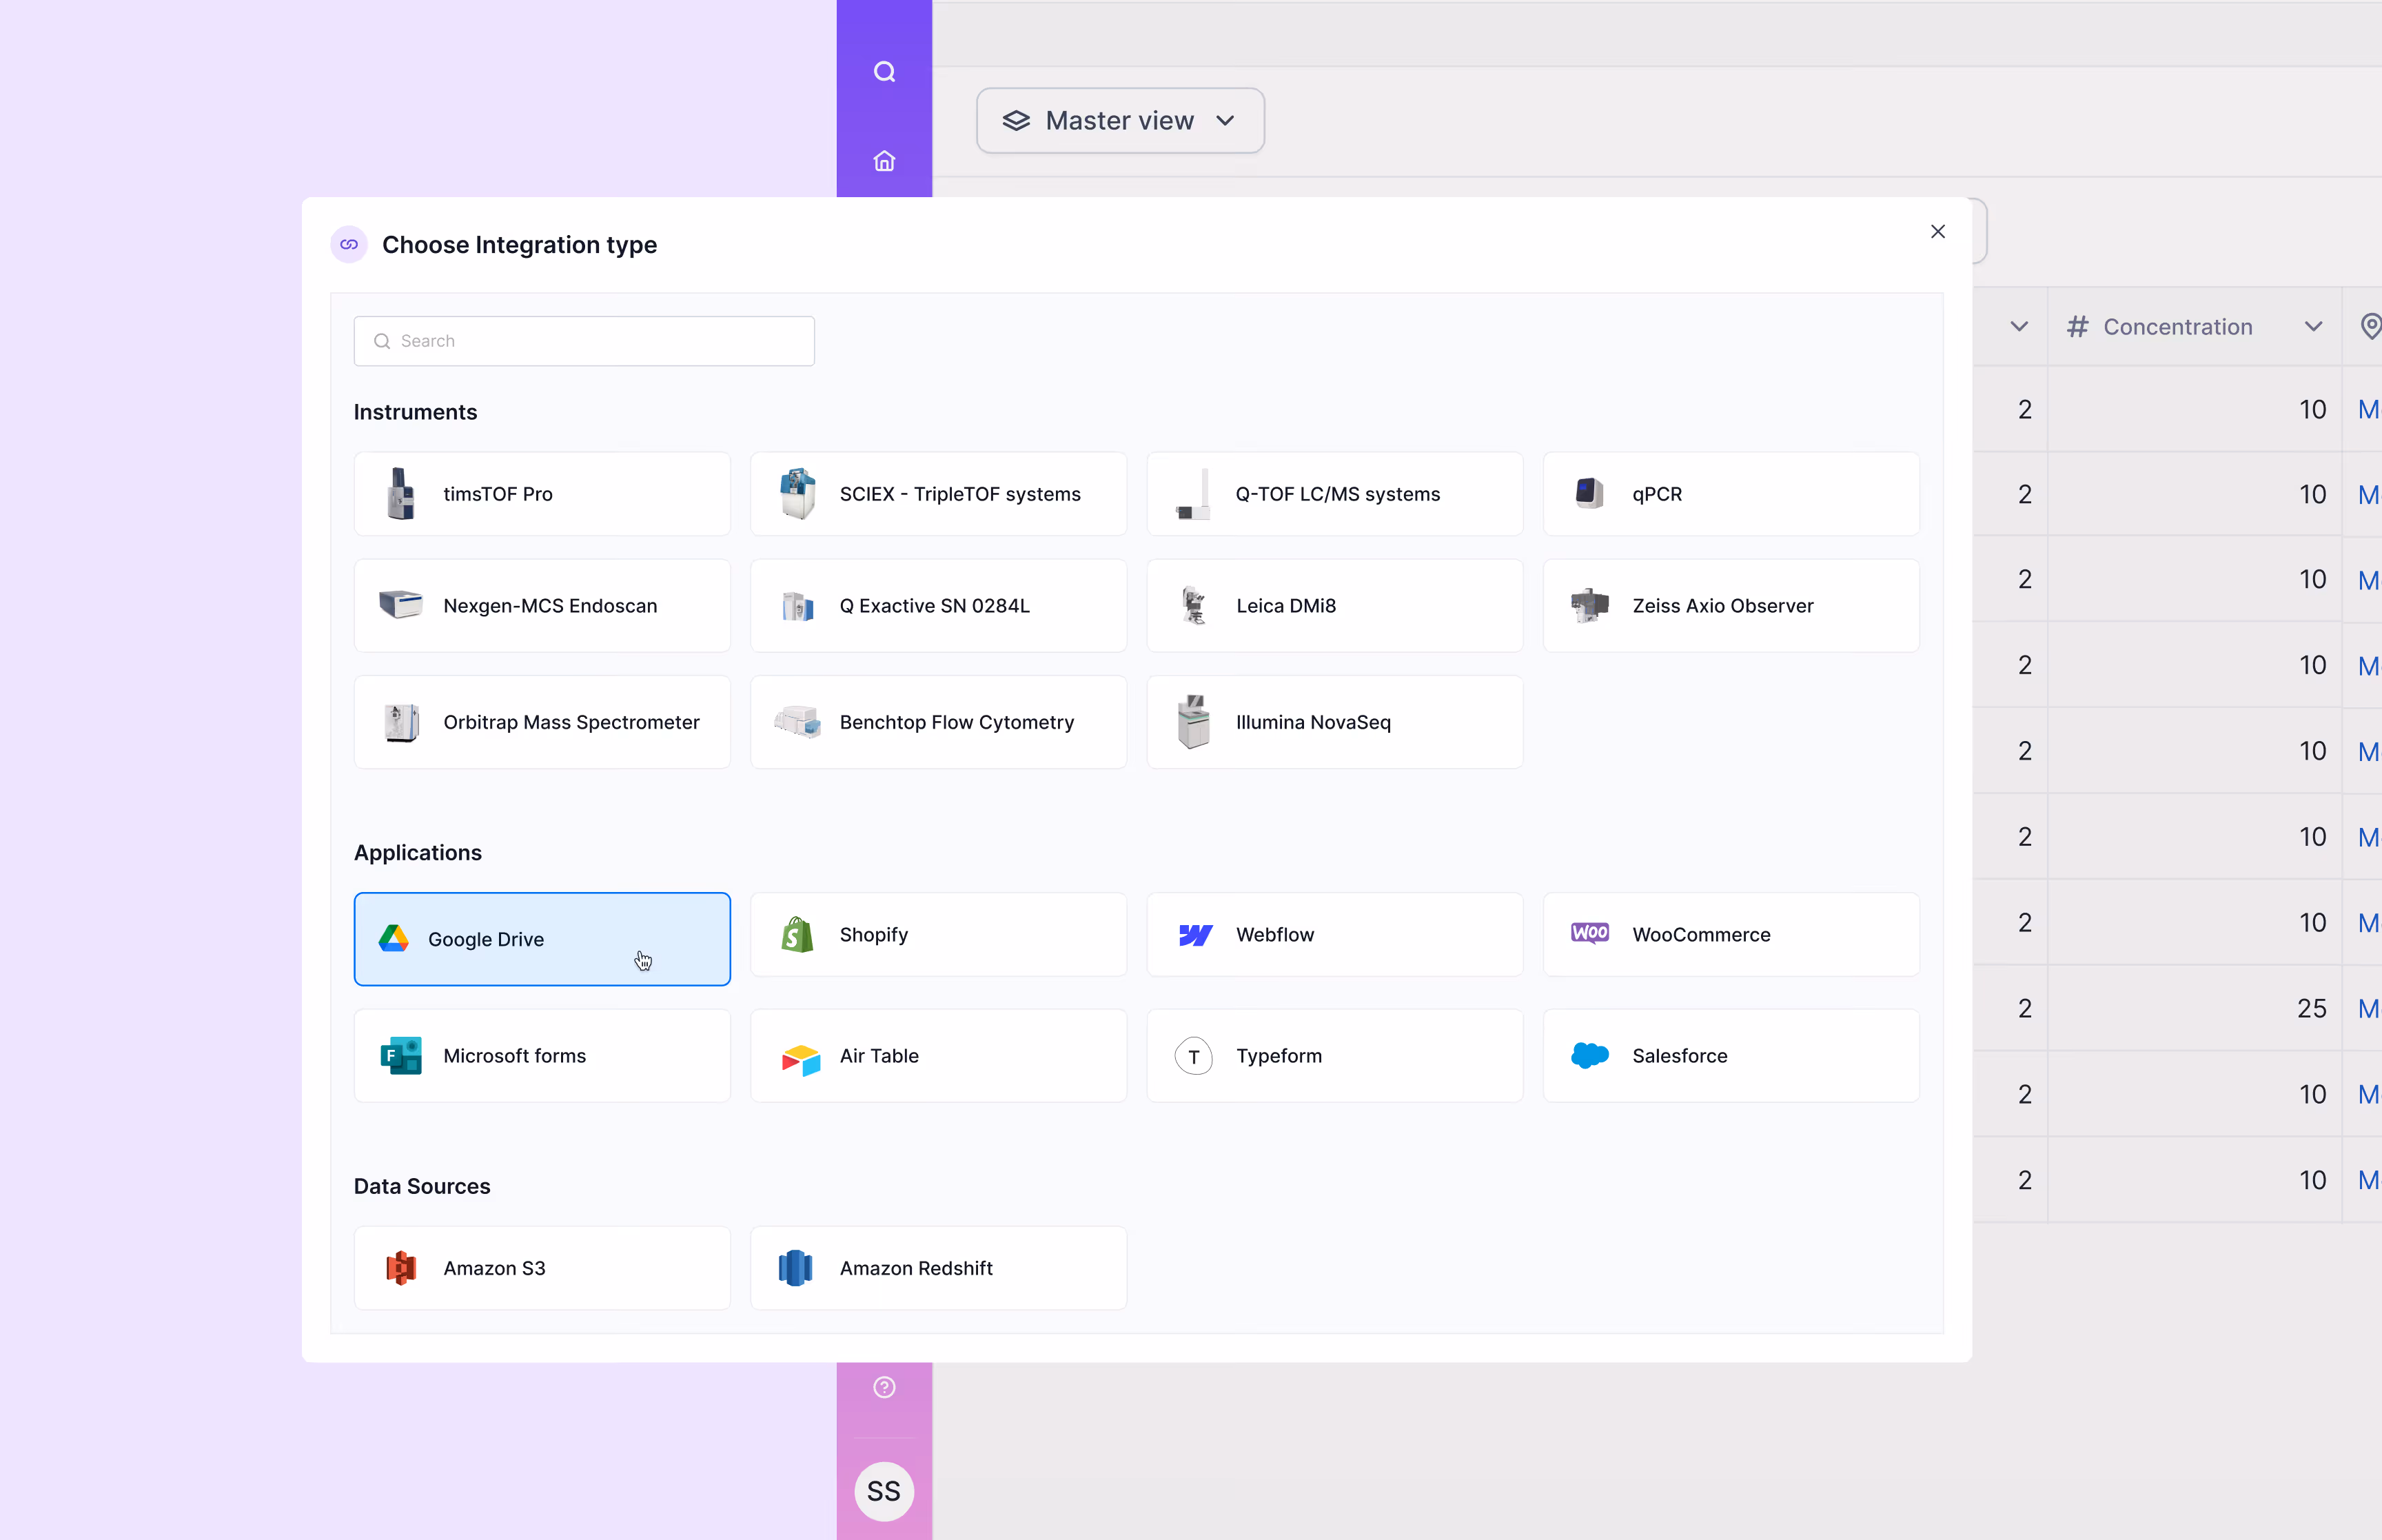Open the Master view dropdown
This screenshot has width=2382, height=1540.
pyautogui.click(x=1119, y=121)
